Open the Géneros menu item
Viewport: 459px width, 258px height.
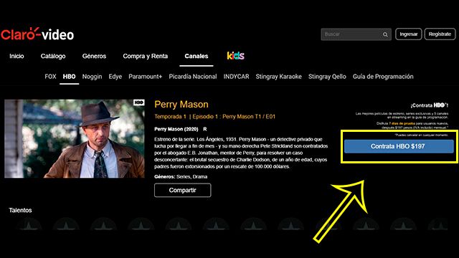94,56
